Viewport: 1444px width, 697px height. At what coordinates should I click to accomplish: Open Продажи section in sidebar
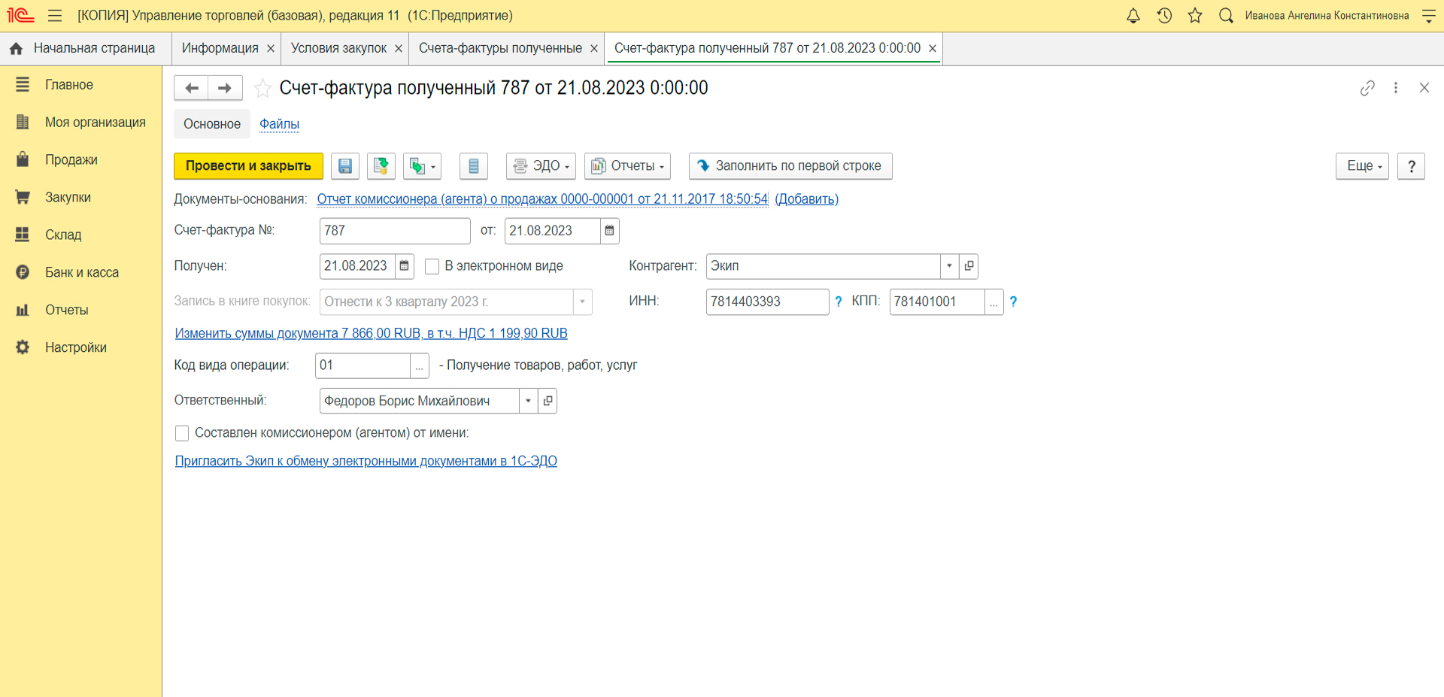(x=80, y=160)
